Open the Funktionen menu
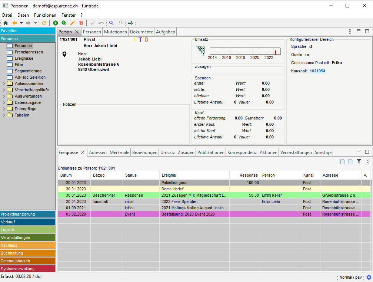This screenshot has height=282, width=373. [x=45, y=15]
